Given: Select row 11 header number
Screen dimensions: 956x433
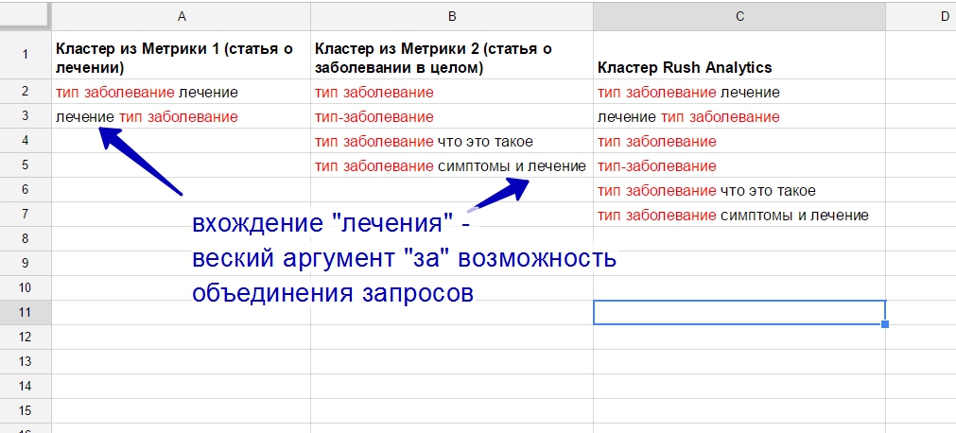Looking at the screenshot, I should click(x=26, y=312).
